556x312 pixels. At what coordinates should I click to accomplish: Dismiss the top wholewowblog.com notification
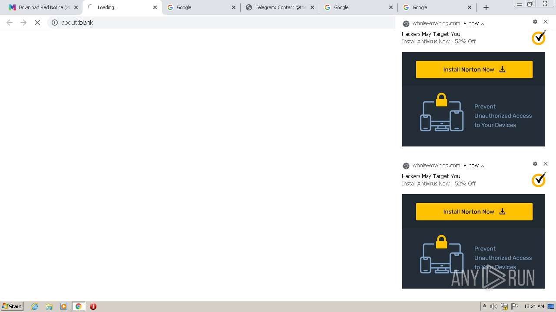(546, 22)
